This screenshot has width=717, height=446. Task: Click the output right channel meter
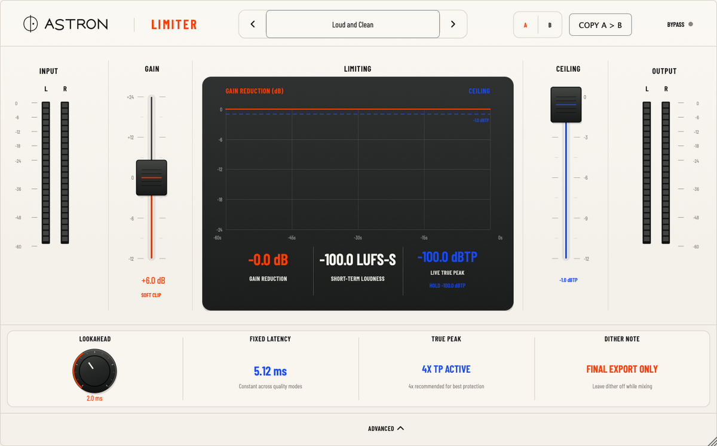tap(666, 173)
